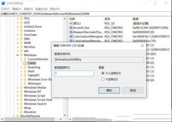Image resolution: width=172 pixels, height=122 pixels.
Task: Click tree pane horizontal scroll right arrow
Action: click(x=60, y=119)
